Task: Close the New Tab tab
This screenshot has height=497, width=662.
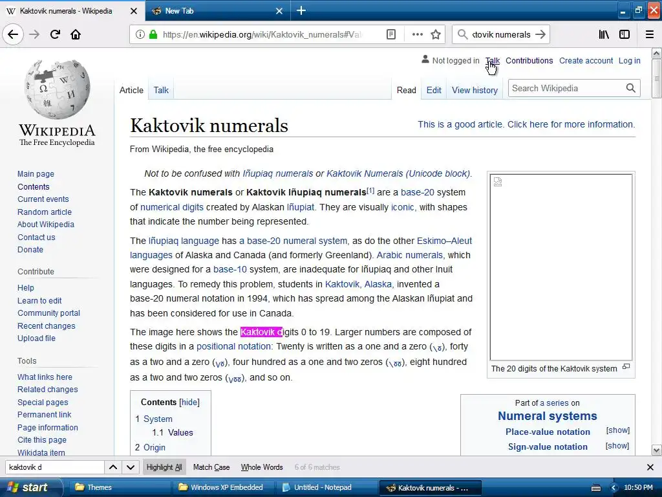Action: tap(279, 11)
